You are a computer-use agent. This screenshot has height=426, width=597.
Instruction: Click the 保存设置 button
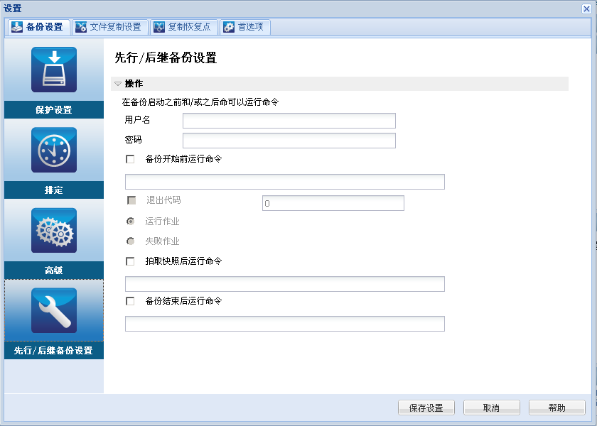426,407
